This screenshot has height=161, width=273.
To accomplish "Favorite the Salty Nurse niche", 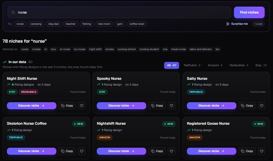I will [x=261, y=105].
